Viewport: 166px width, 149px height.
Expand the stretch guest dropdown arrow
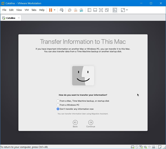(x=127, y=10)
